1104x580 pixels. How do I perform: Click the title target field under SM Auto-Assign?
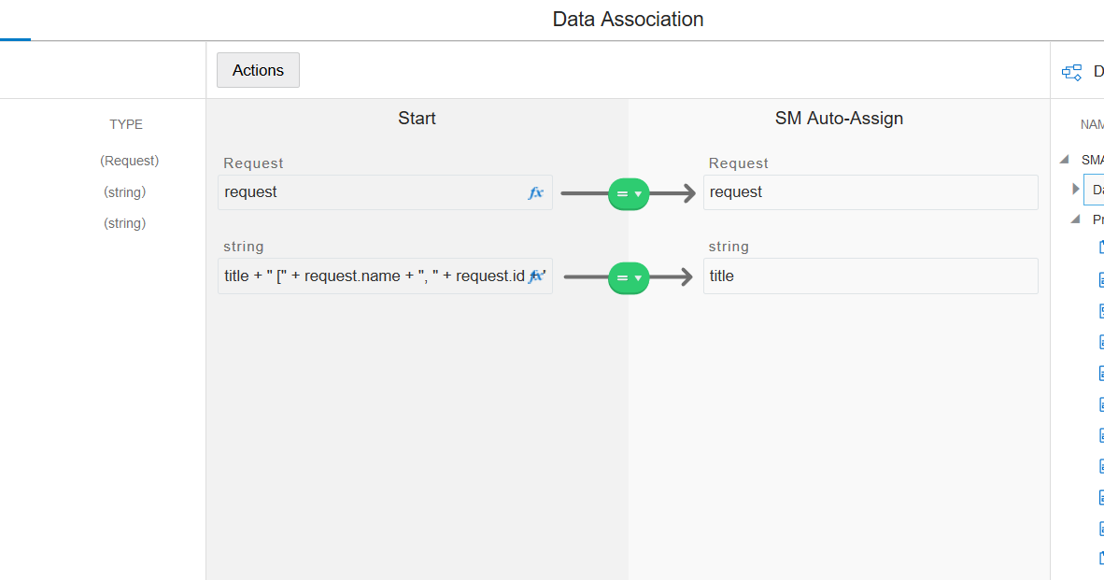click(869, 276)
